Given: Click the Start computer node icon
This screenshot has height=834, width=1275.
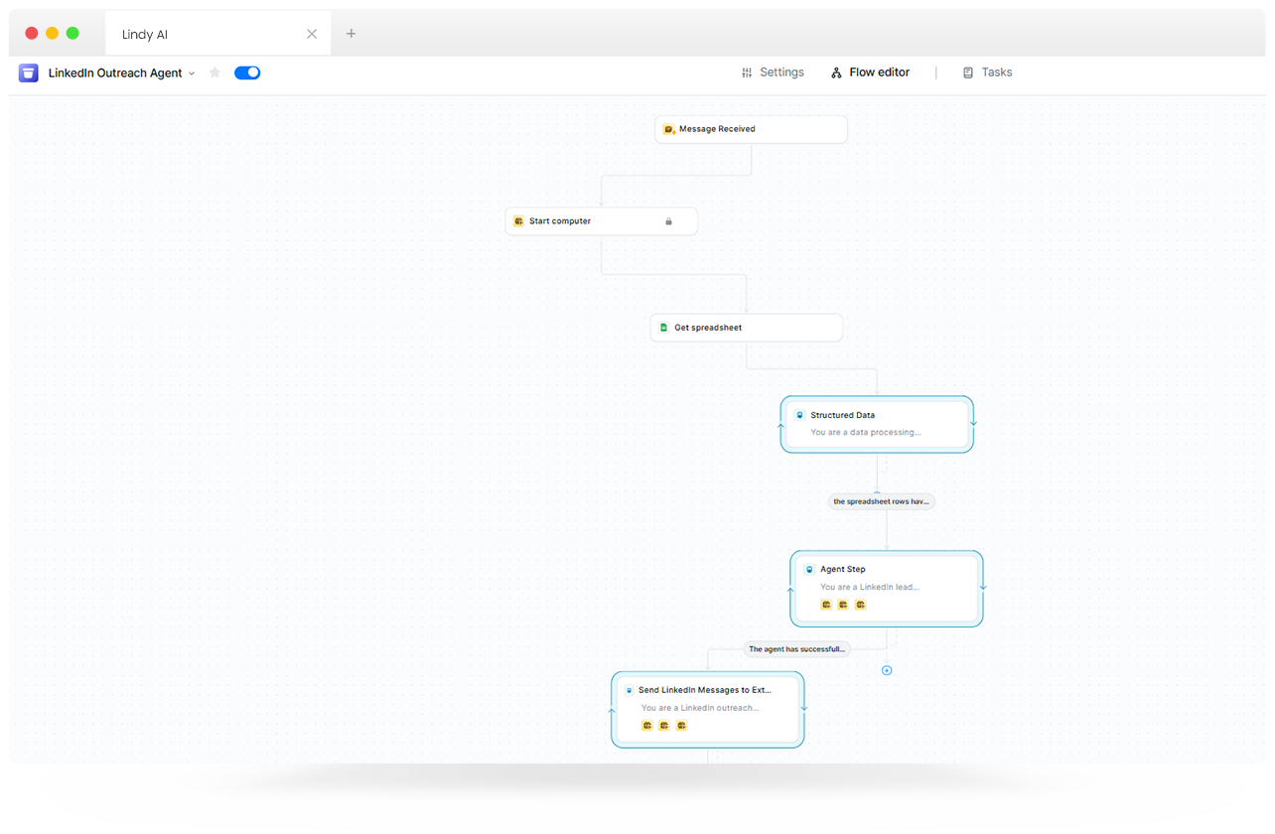Looking at the screenshot, I should 518,221.
